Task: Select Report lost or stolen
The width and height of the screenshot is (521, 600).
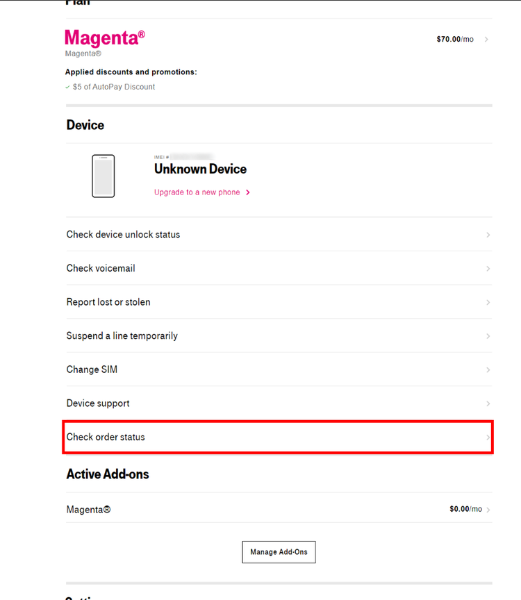Action: coord(279,302)
